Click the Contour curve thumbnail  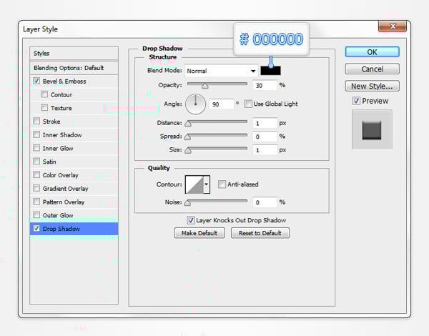194,184
